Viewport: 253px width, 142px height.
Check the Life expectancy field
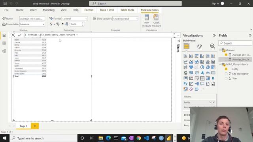click(x=226, y=74)
